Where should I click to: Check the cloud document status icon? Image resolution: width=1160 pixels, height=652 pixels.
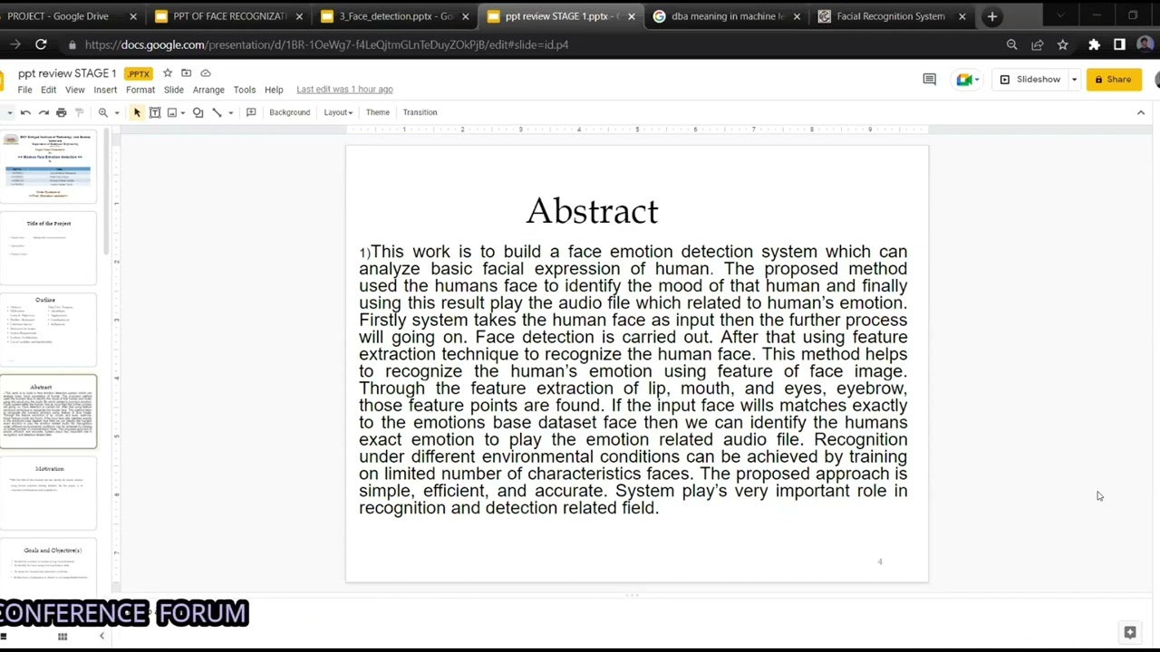point(206,73)
